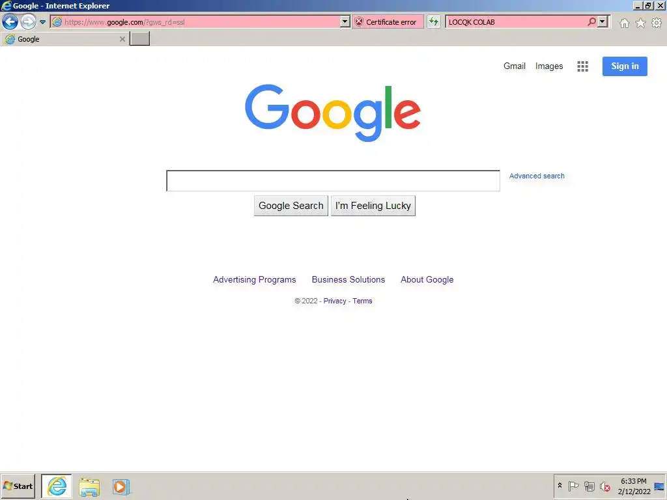Screen dimensions: 667x500
Task: Refresh the page using the refresh icon
Action: [x=433, y=21]
